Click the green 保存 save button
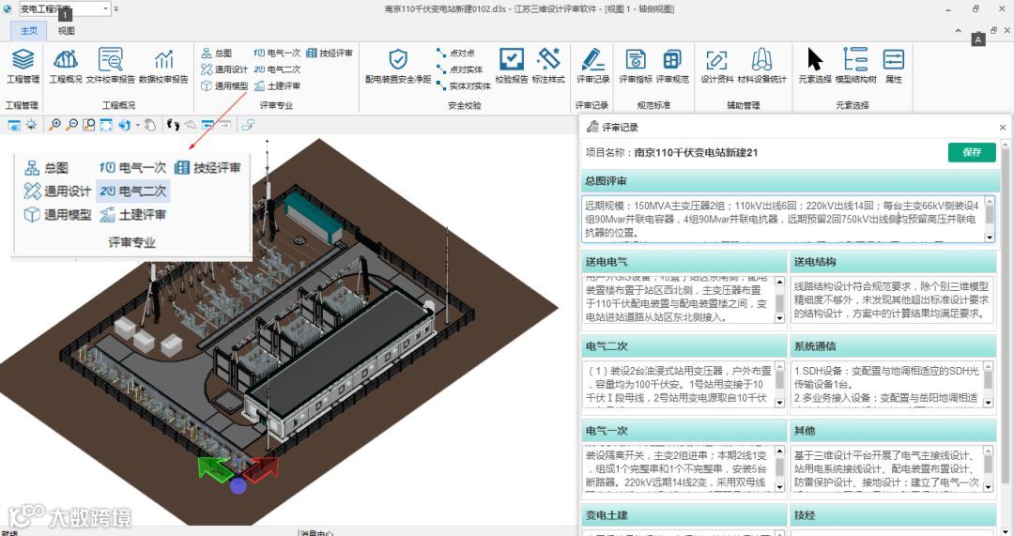This screenshot has height=536, width=1014. click(x=972, y=152)
